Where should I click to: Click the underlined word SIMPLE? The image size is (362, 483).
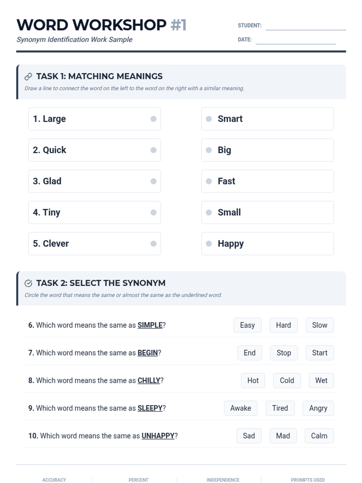click(x=150, y=325)
